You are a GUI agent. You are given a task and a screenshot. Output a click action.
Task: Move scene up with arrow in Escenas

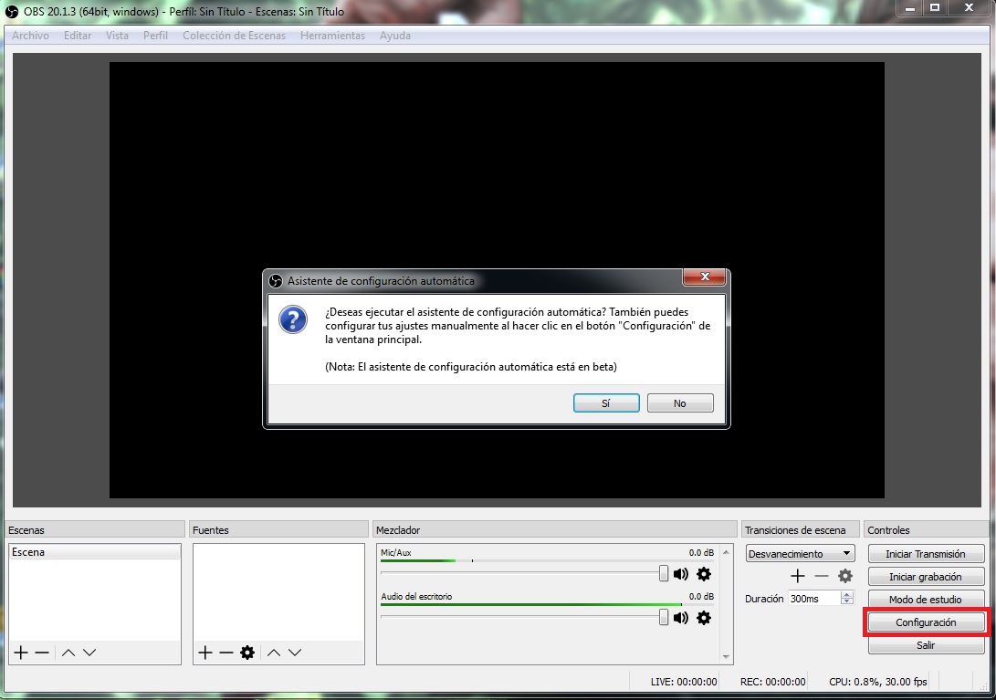(x=68, y=653)
